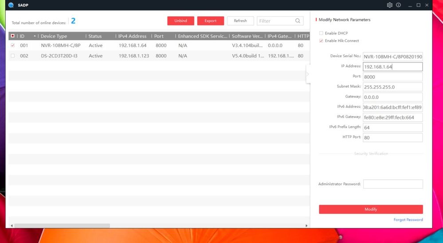Viewport: 443px width, 243px height.
Task: Close the SADP window
Action: 427,5
